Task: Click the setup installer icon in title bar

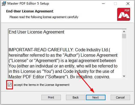Action: 4,4
